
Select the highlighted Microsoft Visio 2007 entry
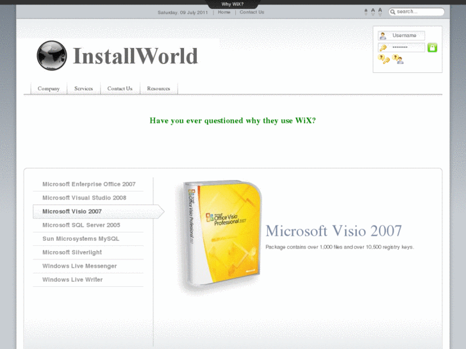(x=98, y=211)
